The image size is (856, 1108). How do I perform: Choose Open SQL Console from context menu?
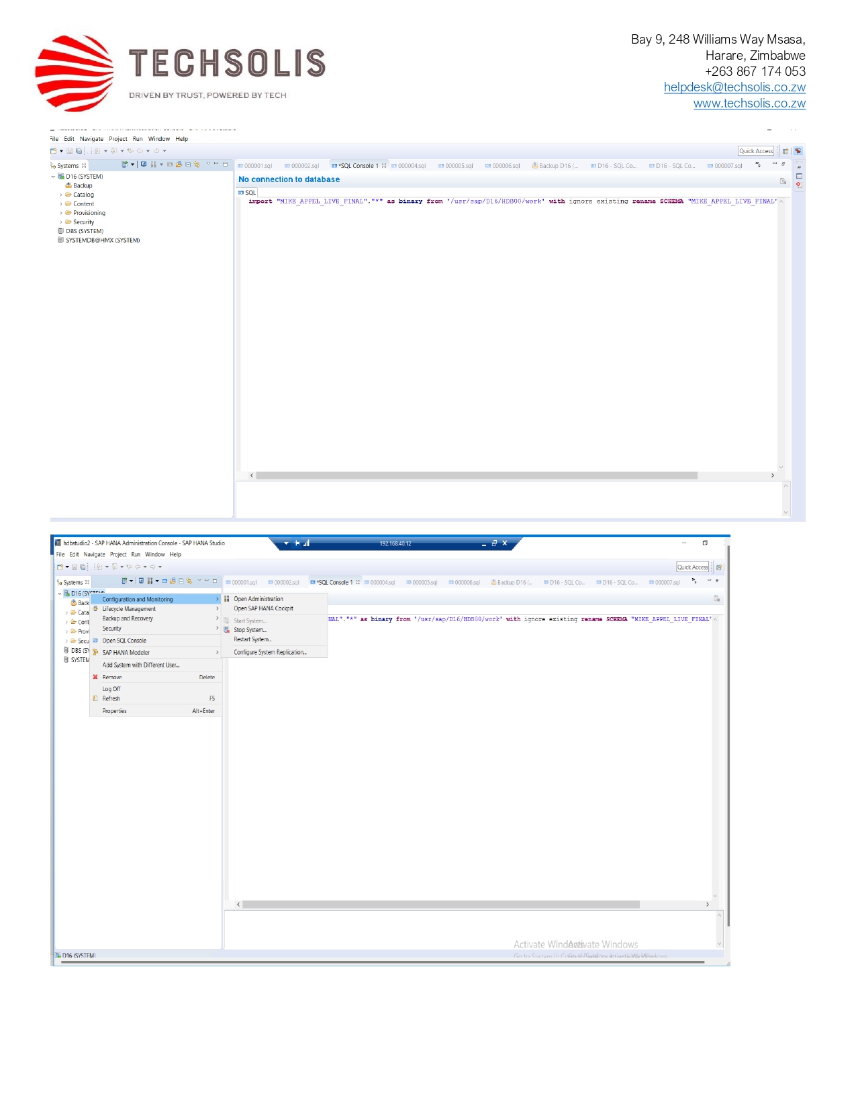point(155,641)
